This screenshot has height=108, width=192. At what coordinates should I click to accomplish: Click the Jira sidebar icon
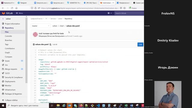pos(3,65)
